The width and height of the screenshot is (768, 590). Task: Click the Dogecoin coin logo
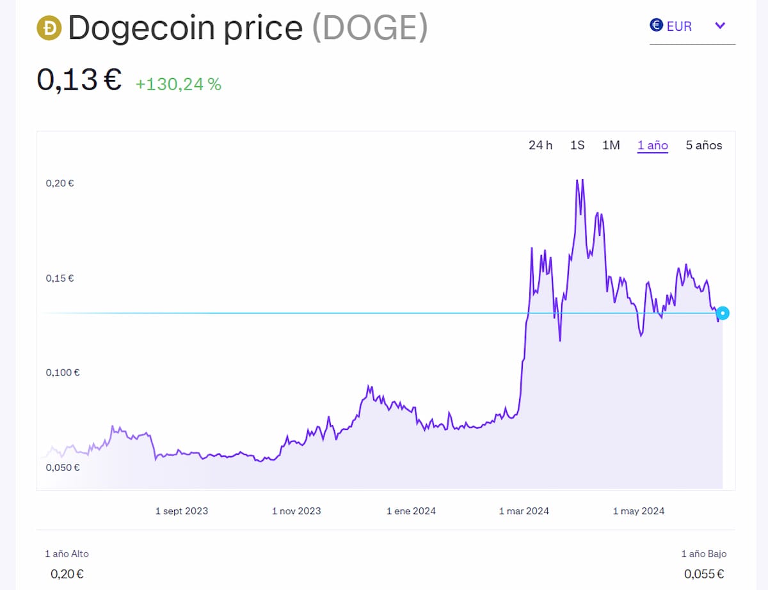pyautogui.click(x=49, y=28)
